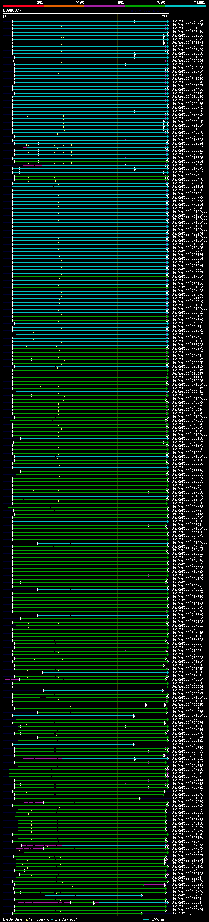Click the red 20% identity legend bar

pyautogui.click(x=23, y=6)
